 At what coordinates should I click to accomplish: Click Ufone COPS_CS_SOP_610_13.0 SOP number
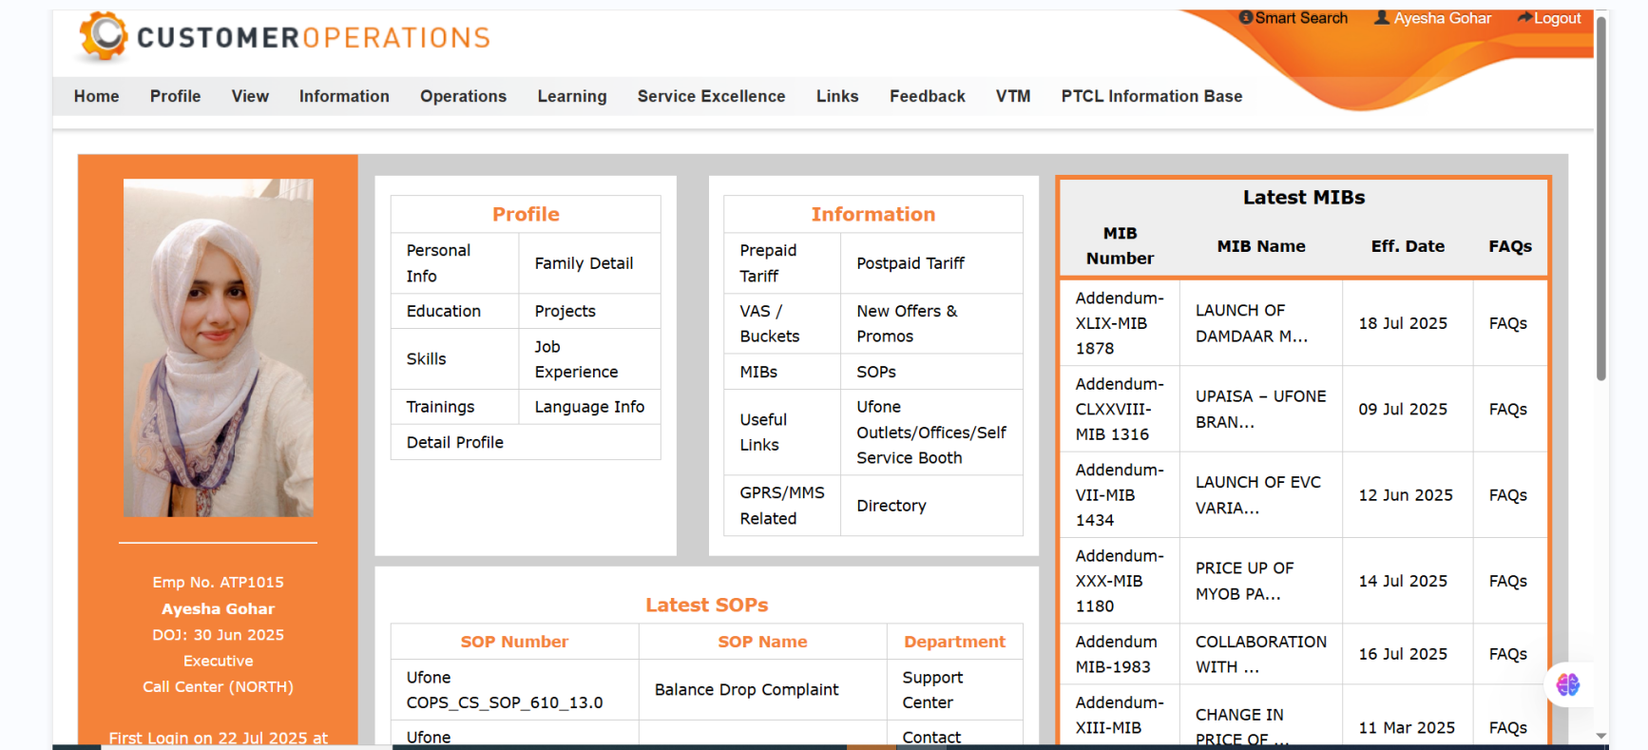pos(505,690)
